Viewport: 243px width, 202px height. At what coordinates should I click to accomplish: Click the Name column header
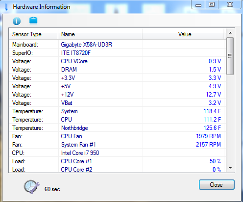pyautogui.click(x=100, y=34)
